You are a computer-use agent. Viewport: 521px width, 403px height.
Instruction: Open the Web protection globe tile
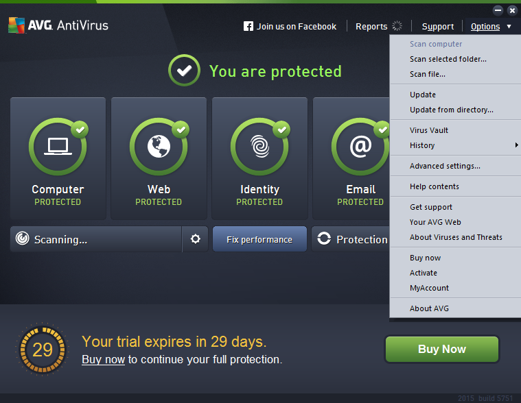(x=159, y=158)
